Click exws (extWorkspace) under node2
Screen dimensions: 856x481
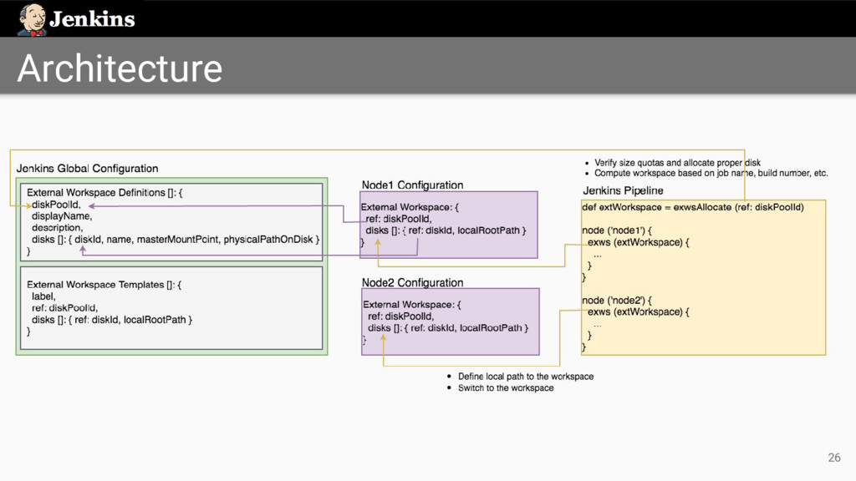639,312
